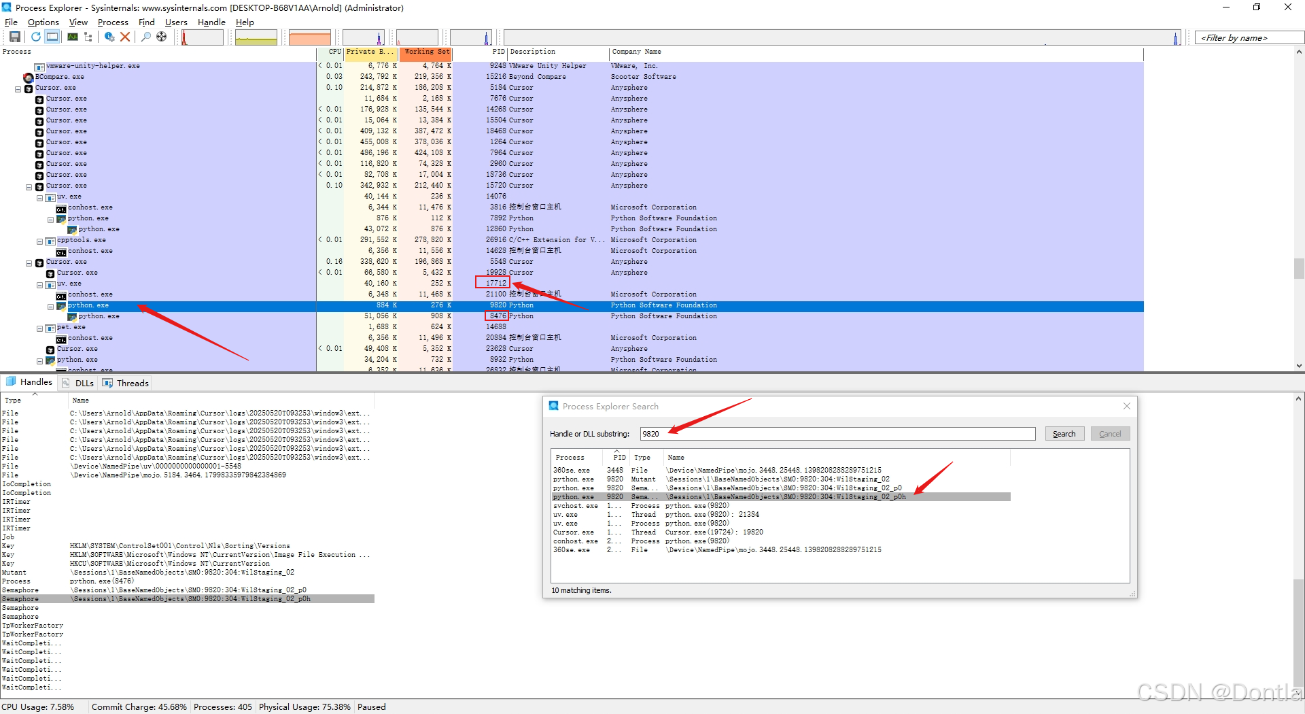
Task: Switch to the DLLs tab
Action: pyautogui.click(x=78, y=383)
